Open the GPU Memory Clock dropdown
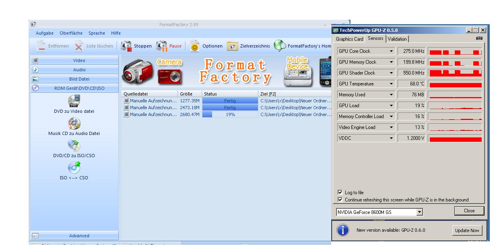The image size is (495, 247). [391, 62]
